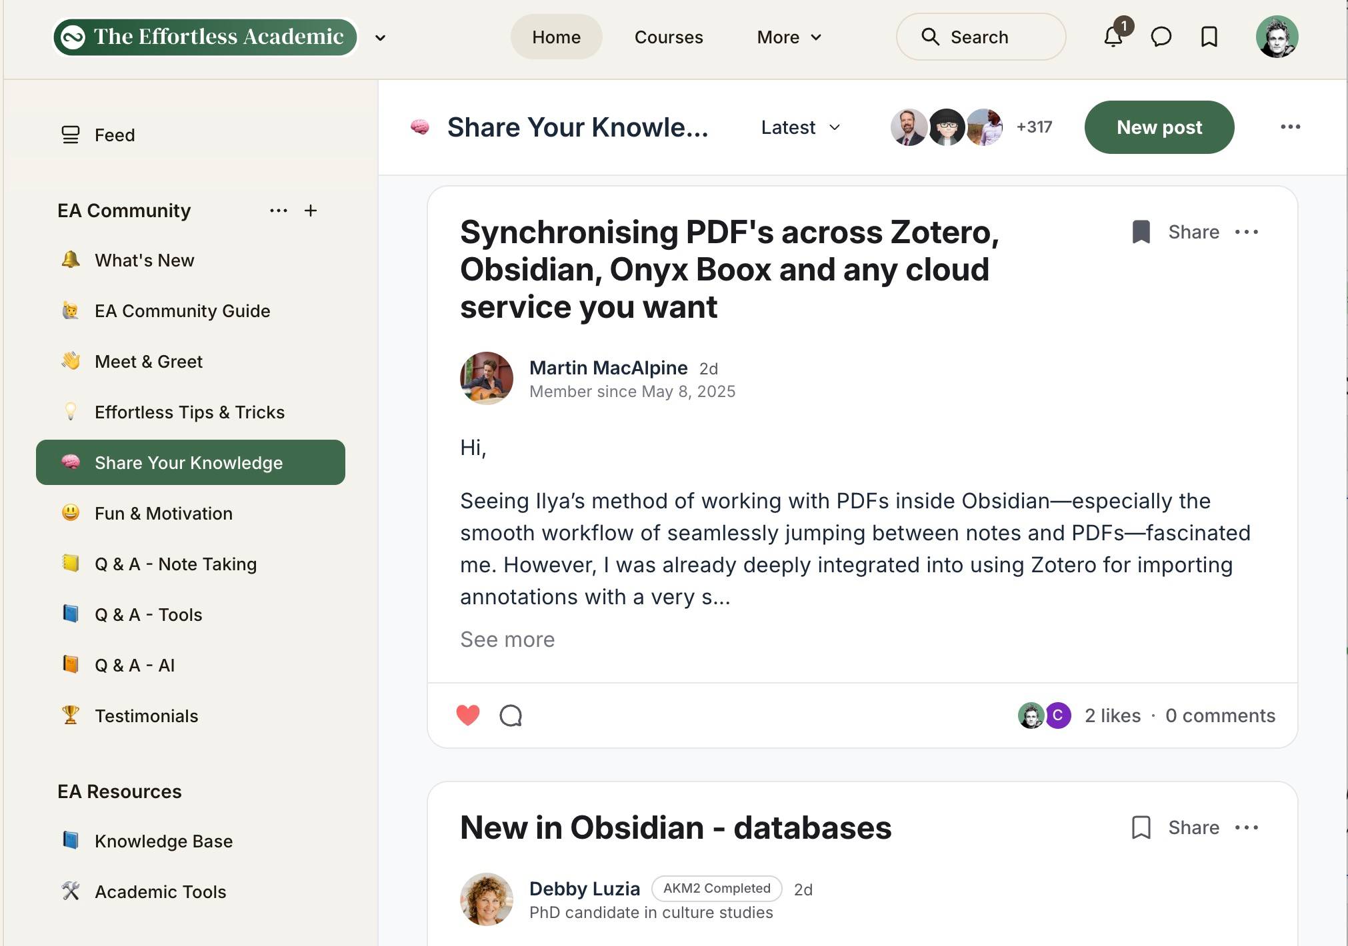Open Debby Luzia's profile

[x=585, y=888]
